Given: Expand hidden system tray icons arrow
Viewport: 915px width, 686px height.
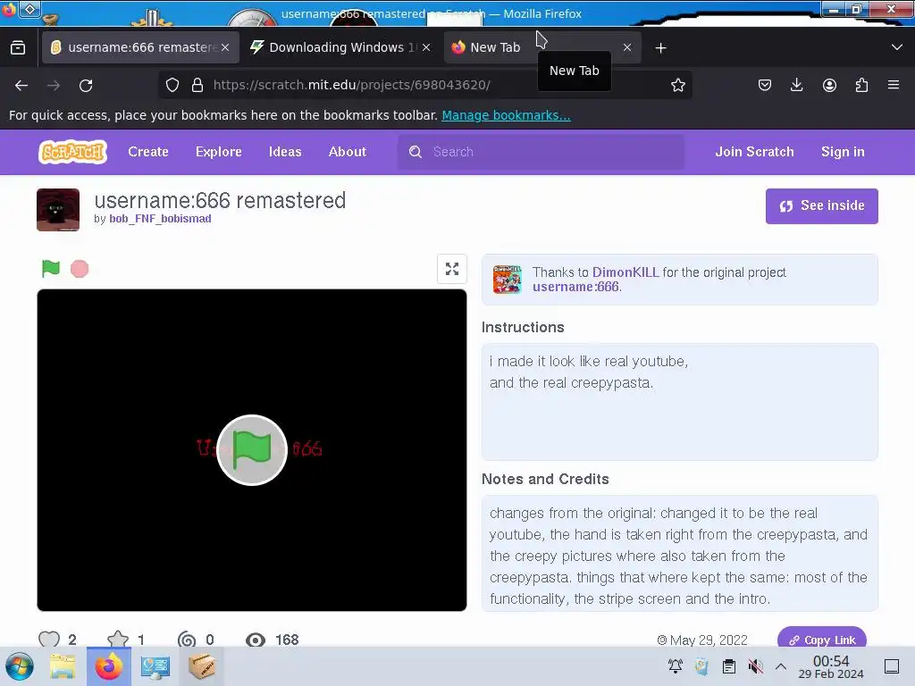Looking at the screenshot, I should pyautogui.click(x=781, y=666).
